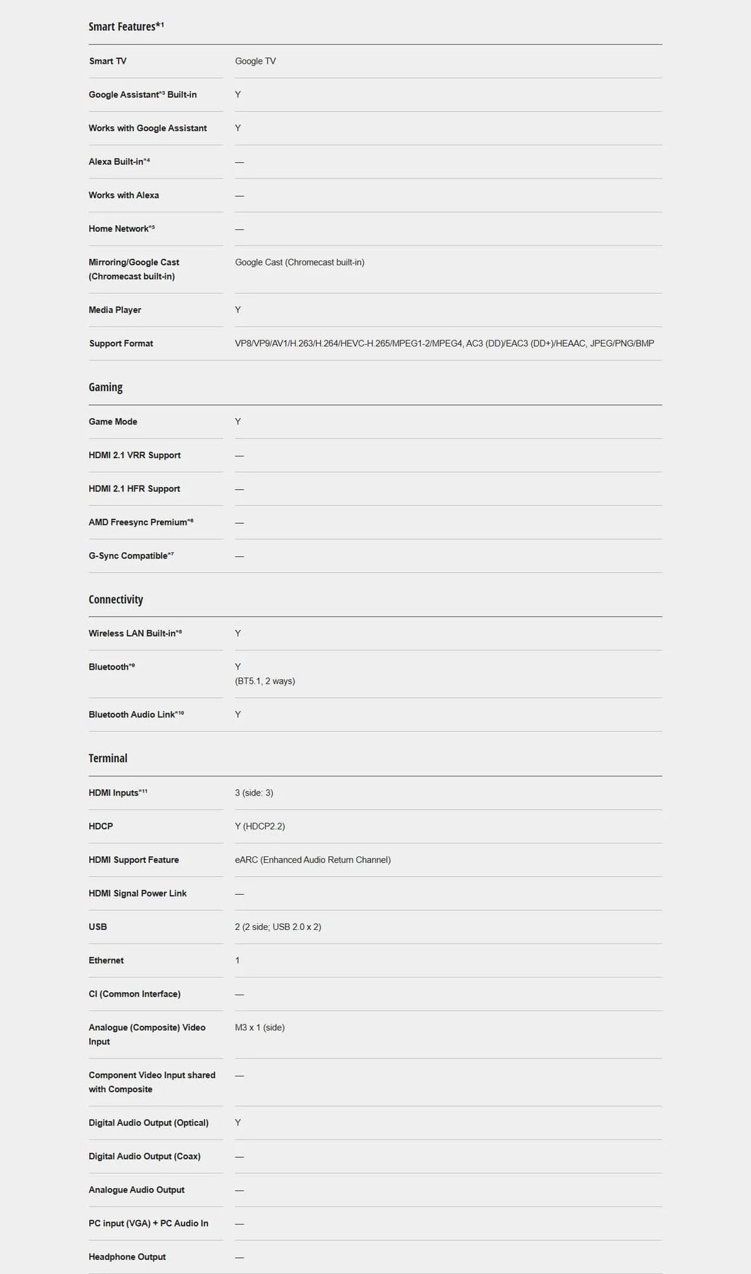Click the Smart Features section heading

[x=126, y=27]
